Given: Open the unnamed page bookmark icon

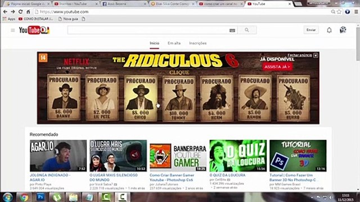Looking at the screenshot, I should click(83, 19).
